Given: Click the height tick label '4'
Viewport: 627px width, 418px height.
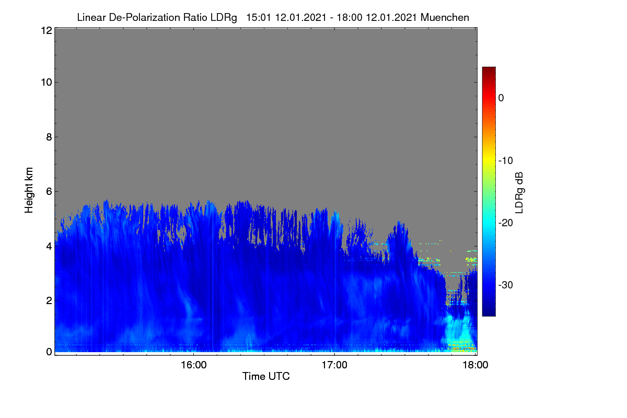Looking at the screenshot, I should [48, 246].
